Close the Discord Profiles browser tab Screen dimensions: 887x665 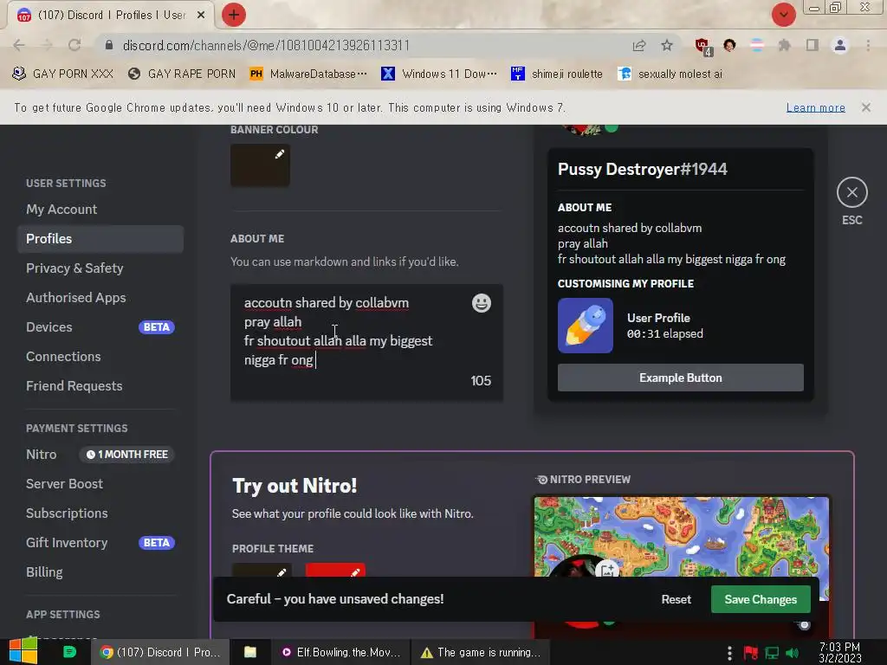tap(201, 15)
